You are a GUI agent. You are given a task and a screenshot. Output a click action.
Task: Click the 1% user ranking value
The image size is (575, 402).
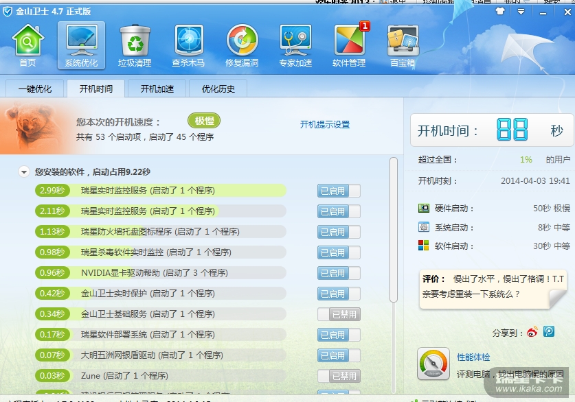[526, 160]
